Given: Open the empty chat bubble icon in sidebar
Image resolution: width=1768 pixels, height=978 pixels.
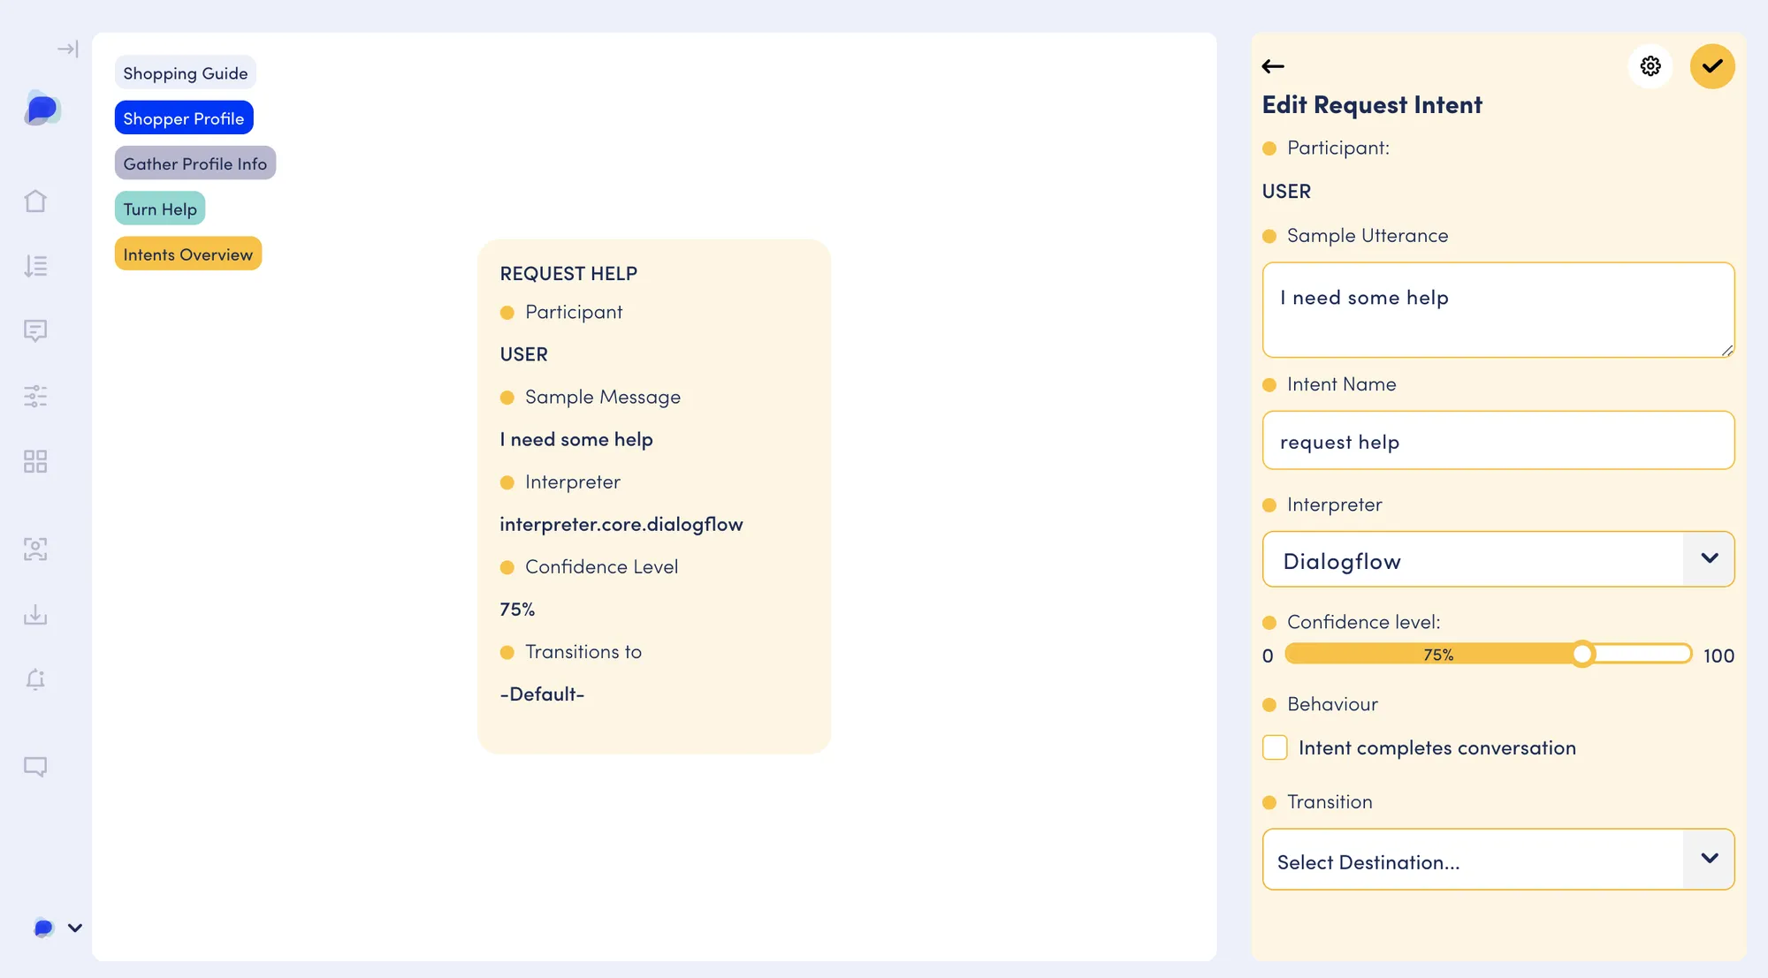Looking at the screenshot, I should 35,766.
